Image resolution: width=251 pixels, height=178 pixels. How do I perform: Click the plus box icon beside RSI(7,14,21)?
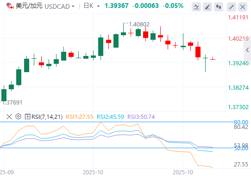27,117
